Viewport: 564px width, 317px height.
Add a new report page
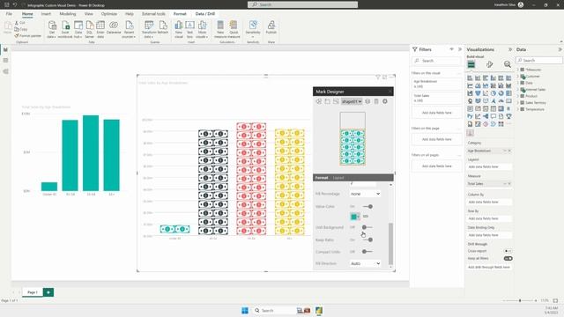point(48,292)
